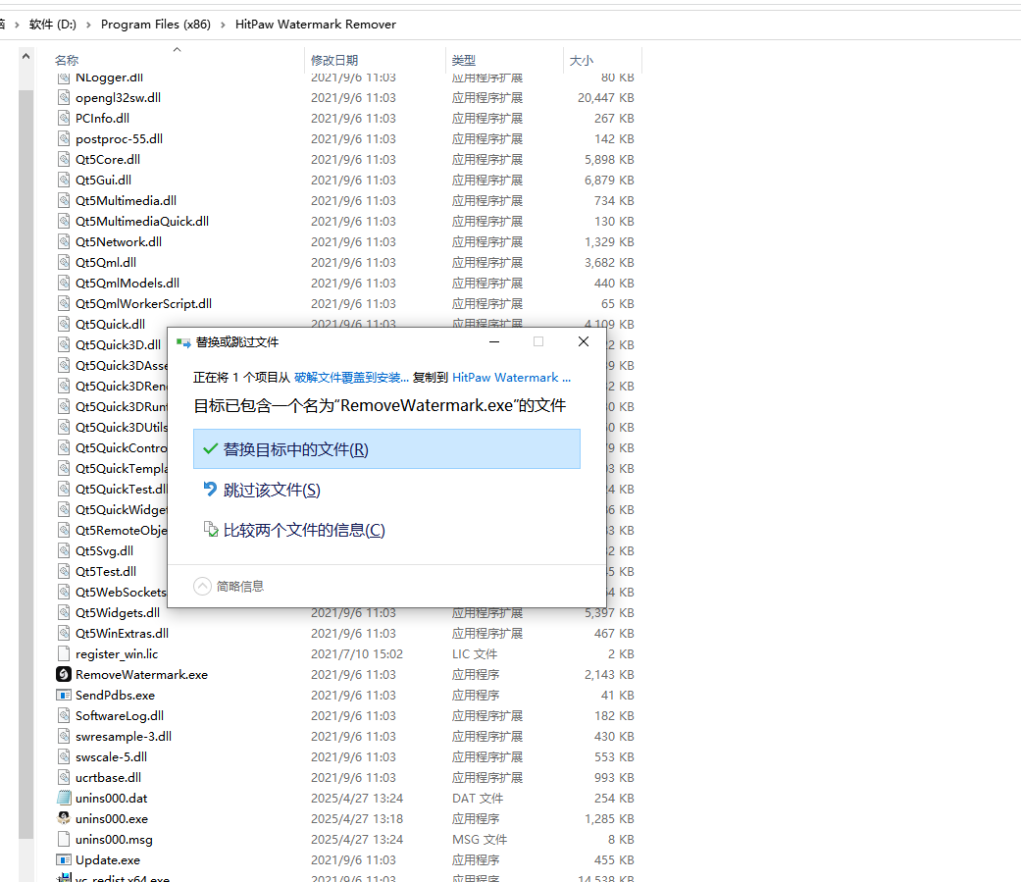The image size is (1021, 882).
Task: Select unins000.exe uninstaller icon
Action: [x=63, y=818]
